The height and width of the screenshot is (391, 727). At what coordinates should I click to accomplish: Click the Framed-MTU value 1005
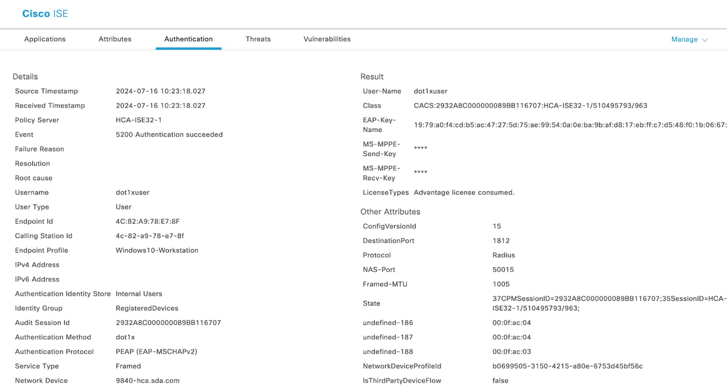pos(501,284)
